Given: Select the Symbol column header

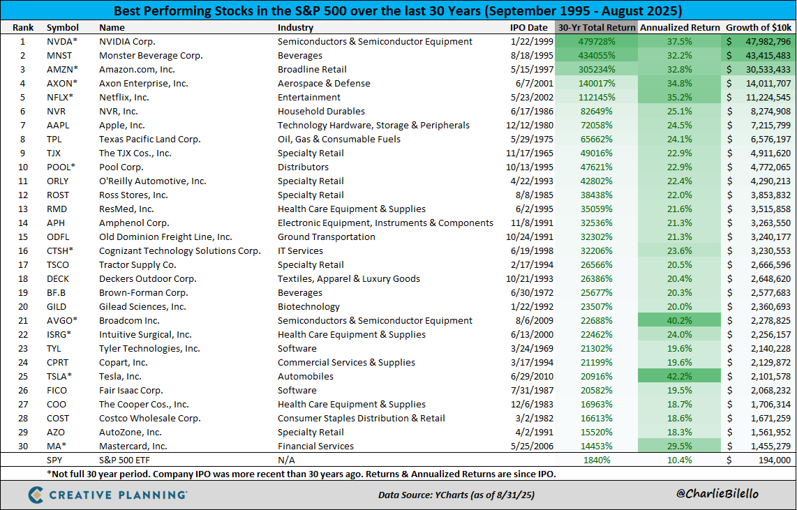Looking at the screenshot, I should tap(62, 28).
